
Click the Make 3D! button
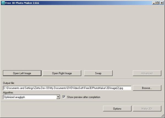(x=147, y=109)
